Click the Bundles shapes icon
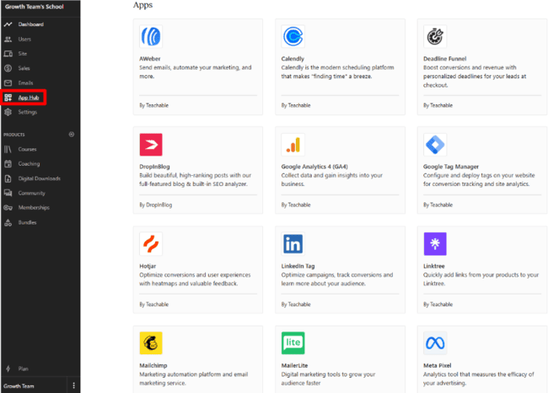548x393 pixels. tap(8, 222)
